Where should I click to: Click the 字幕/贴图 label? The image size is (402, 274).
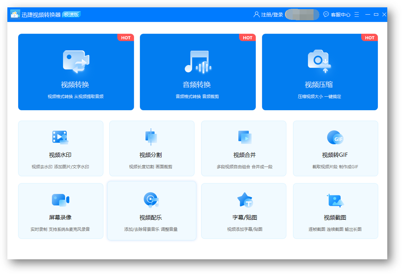tap(245, 217)
